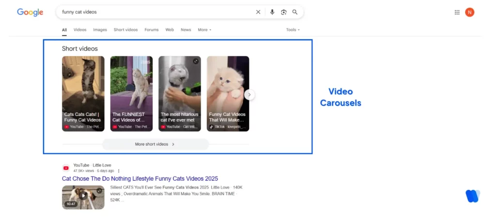Clear the search box with X icon
The width and height of the screenshot is (496, 218).
pyautogui.click(x=258, y=12)
